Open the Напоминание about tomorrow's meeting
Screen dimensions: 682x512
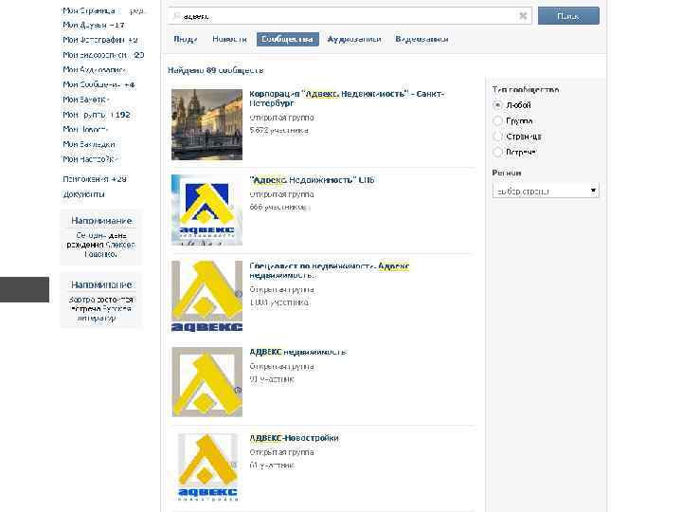click(101, 301)
